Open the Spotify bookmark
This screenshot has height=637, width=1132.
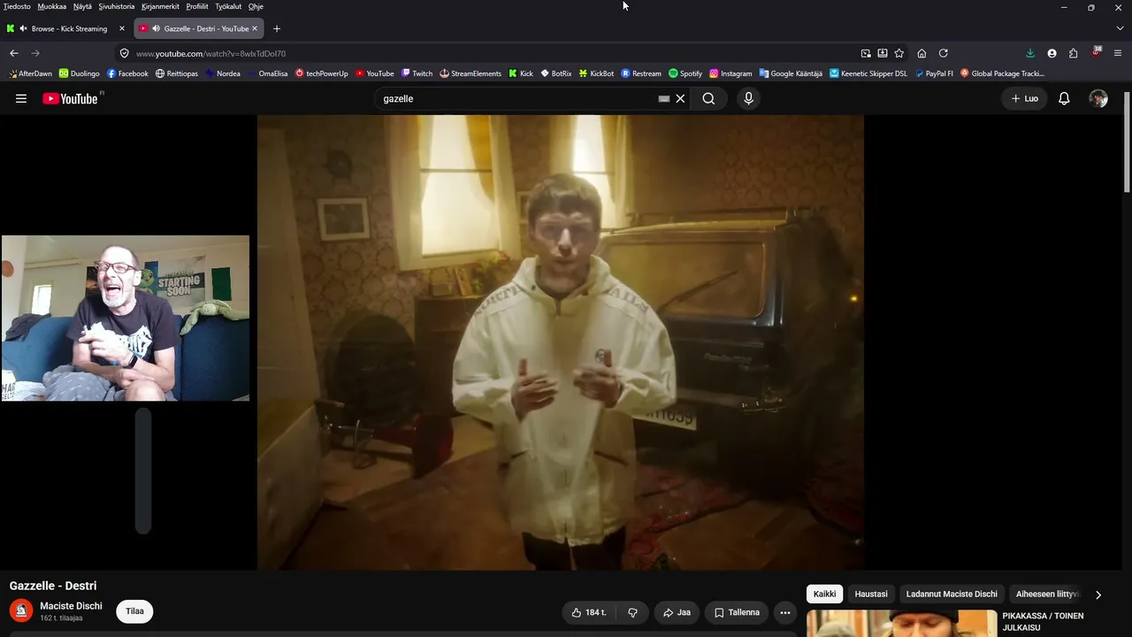click(685, 73)
